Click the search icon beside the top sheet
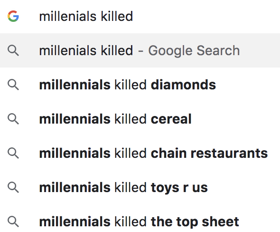The height and width of the screenshot is (232, 280). [x=13, y=222]
